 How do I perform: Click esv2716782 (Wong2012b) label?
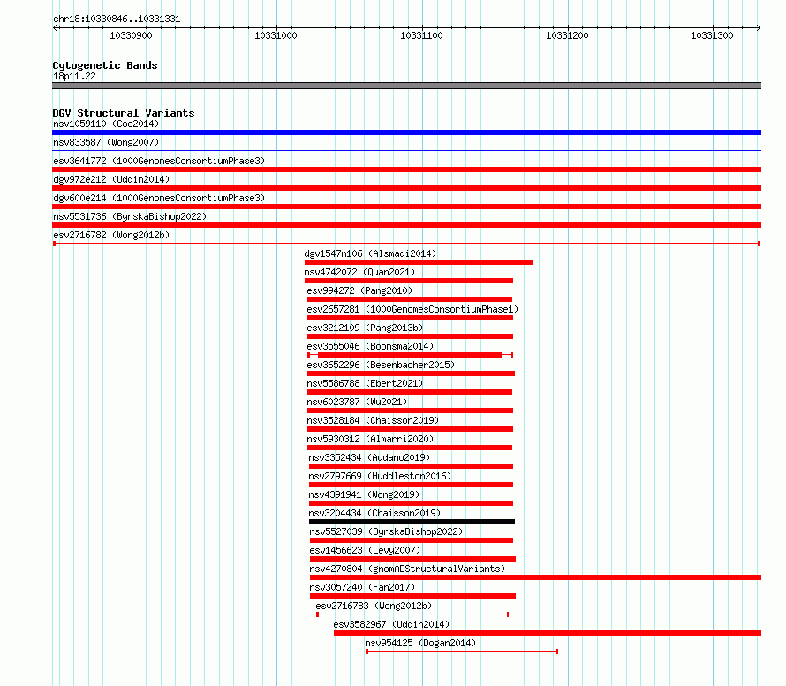pyautogui.click(x=111, y=235)
